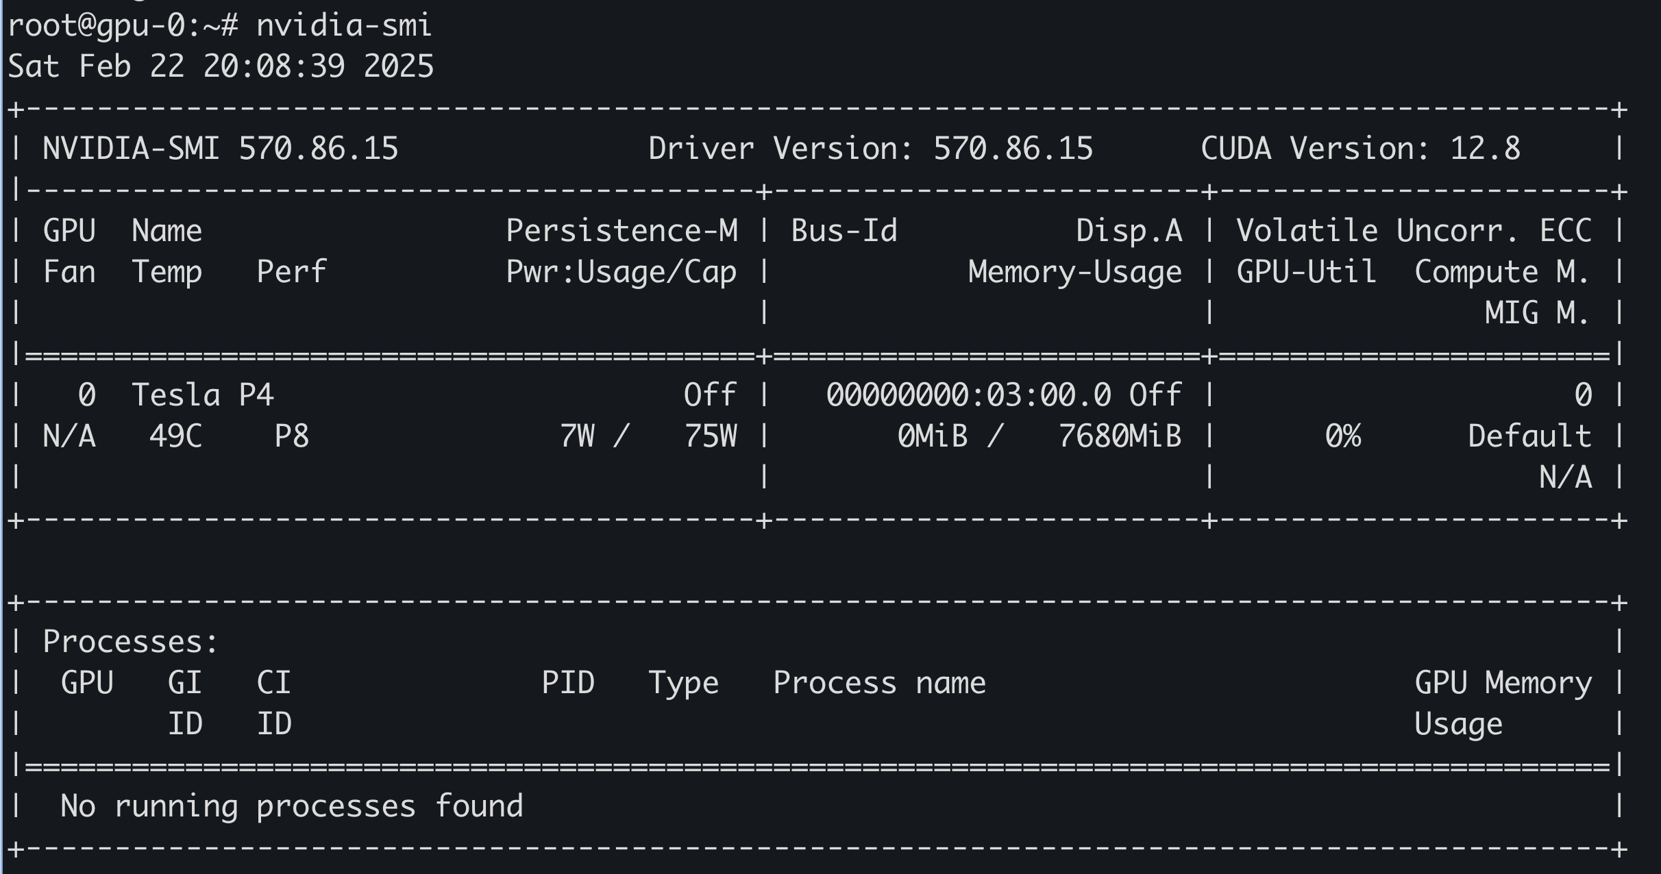Click the 'CUDA Version: 12.8' text

(x=1360, y=149)
